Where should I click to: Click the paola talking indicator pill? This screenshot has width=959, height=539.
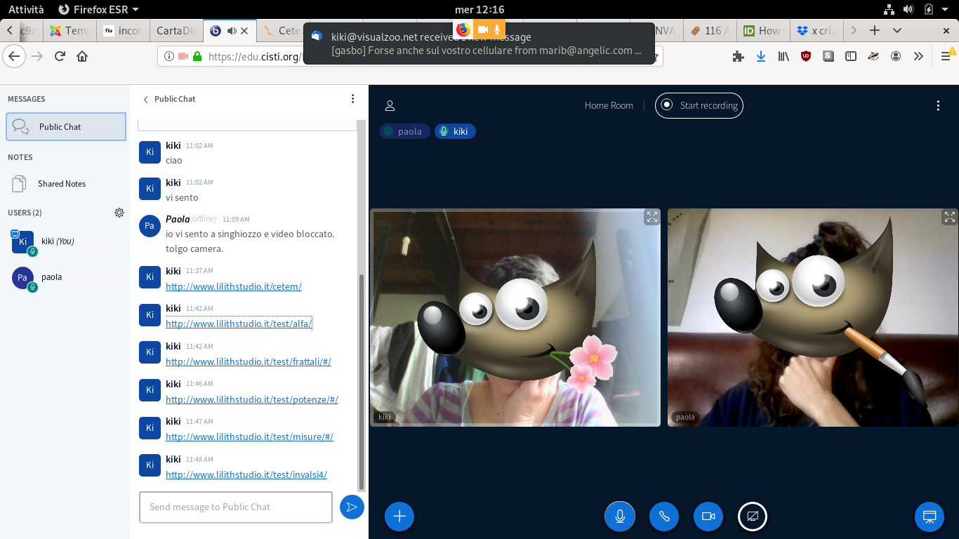(404, 131)
